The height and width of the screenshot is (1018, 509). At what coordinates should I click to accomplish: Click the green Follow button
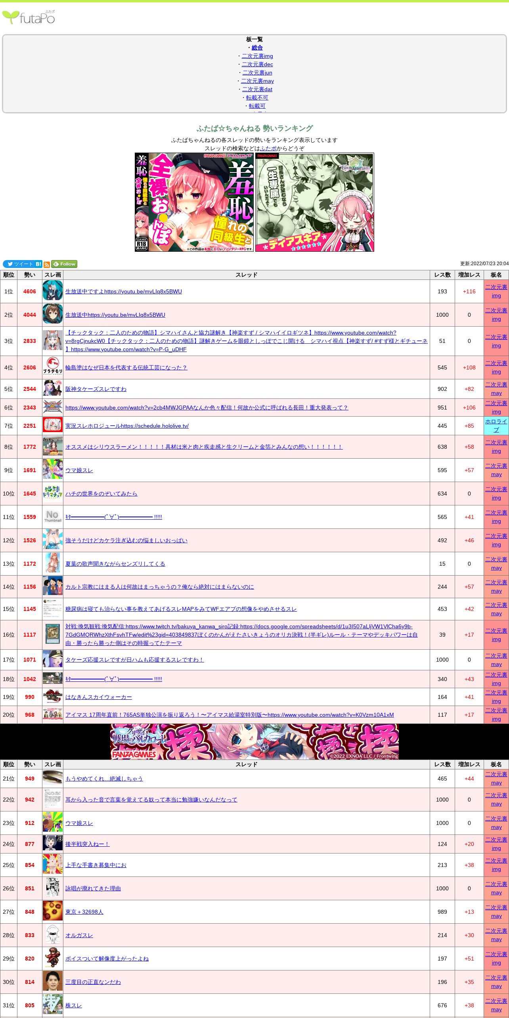tap(64, 264)
